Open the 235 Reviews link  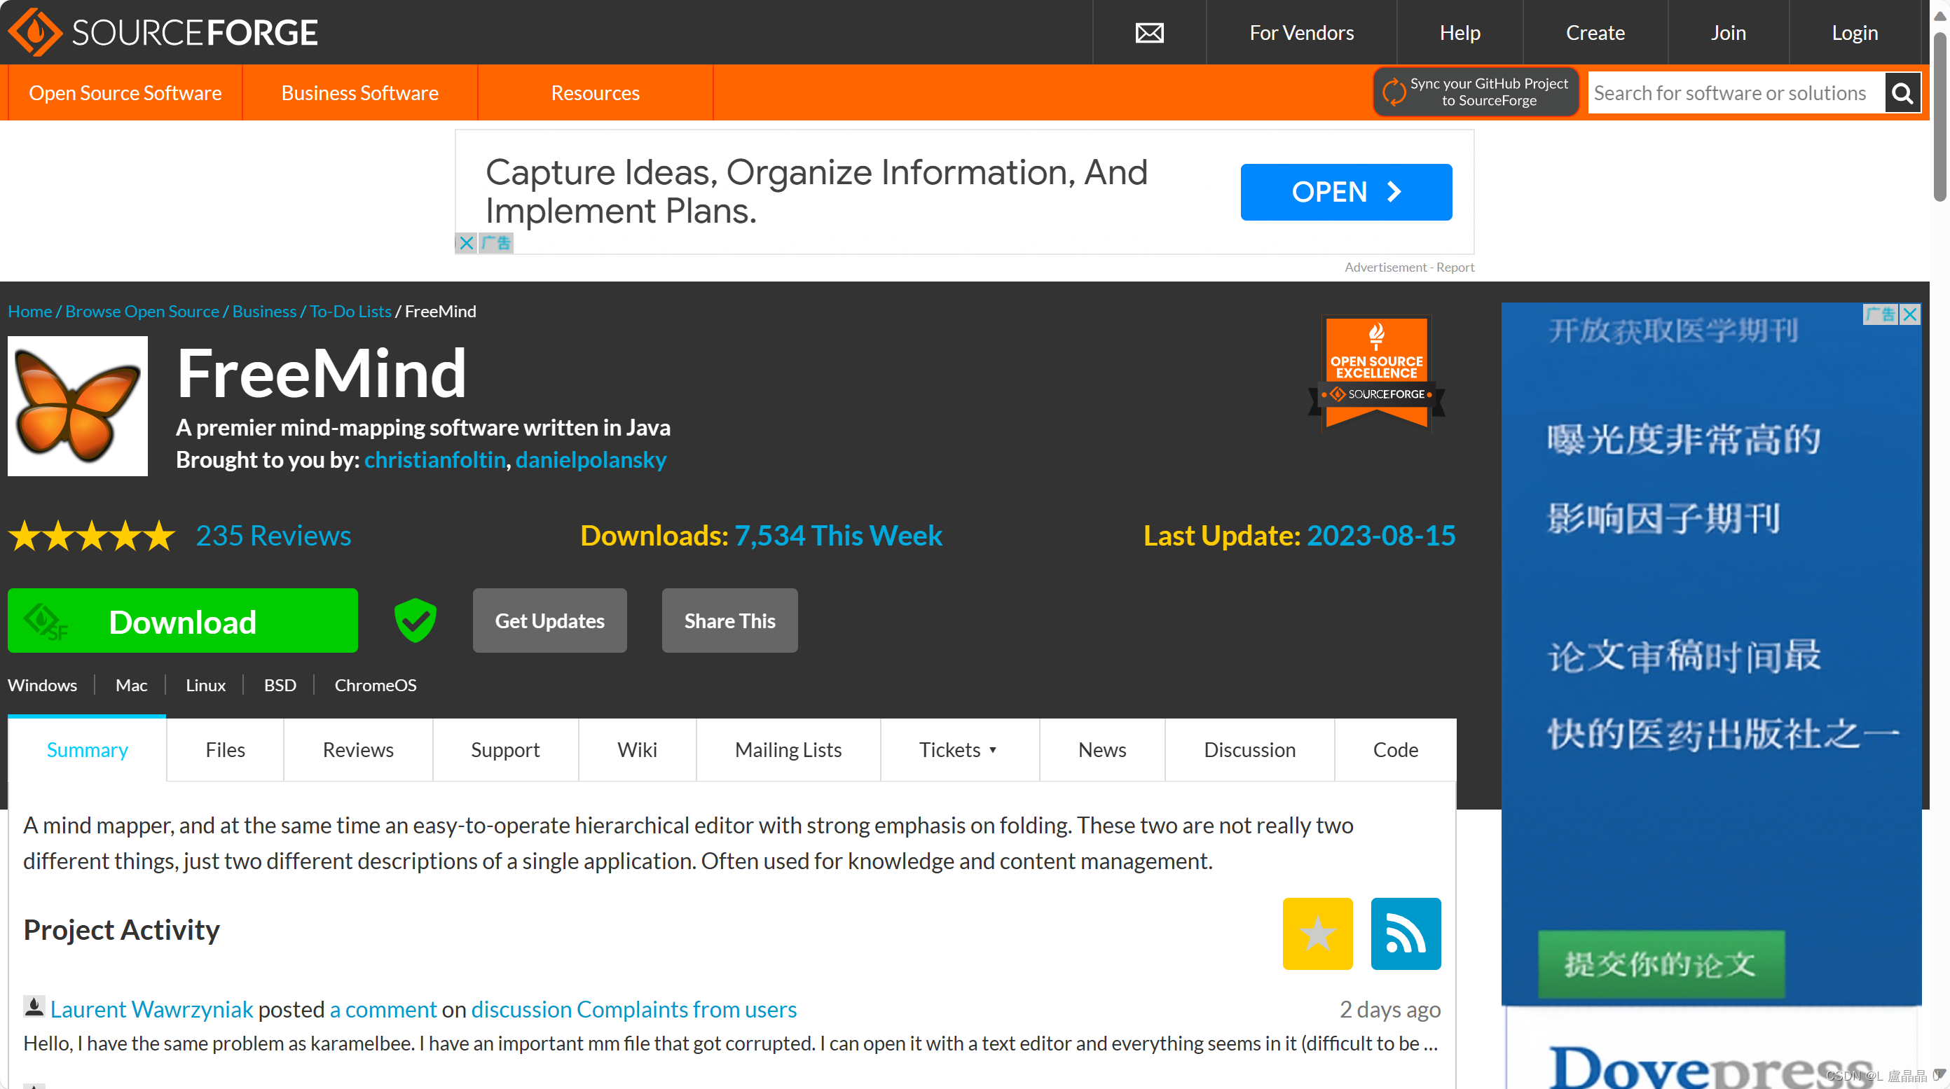[x=273, y=536]
